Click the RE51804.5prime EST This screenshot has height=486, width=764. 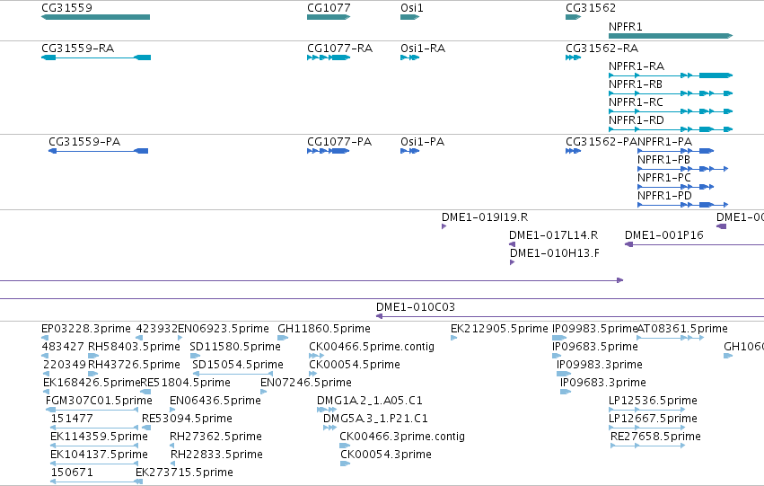(x=145, y=392)
